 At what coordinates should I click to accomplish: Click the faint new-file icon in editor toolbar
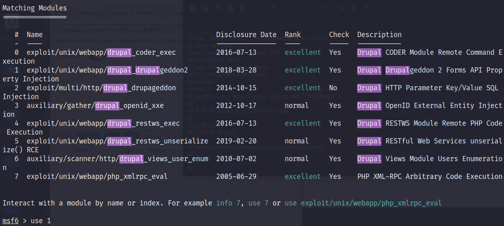[x=193, y=8]
